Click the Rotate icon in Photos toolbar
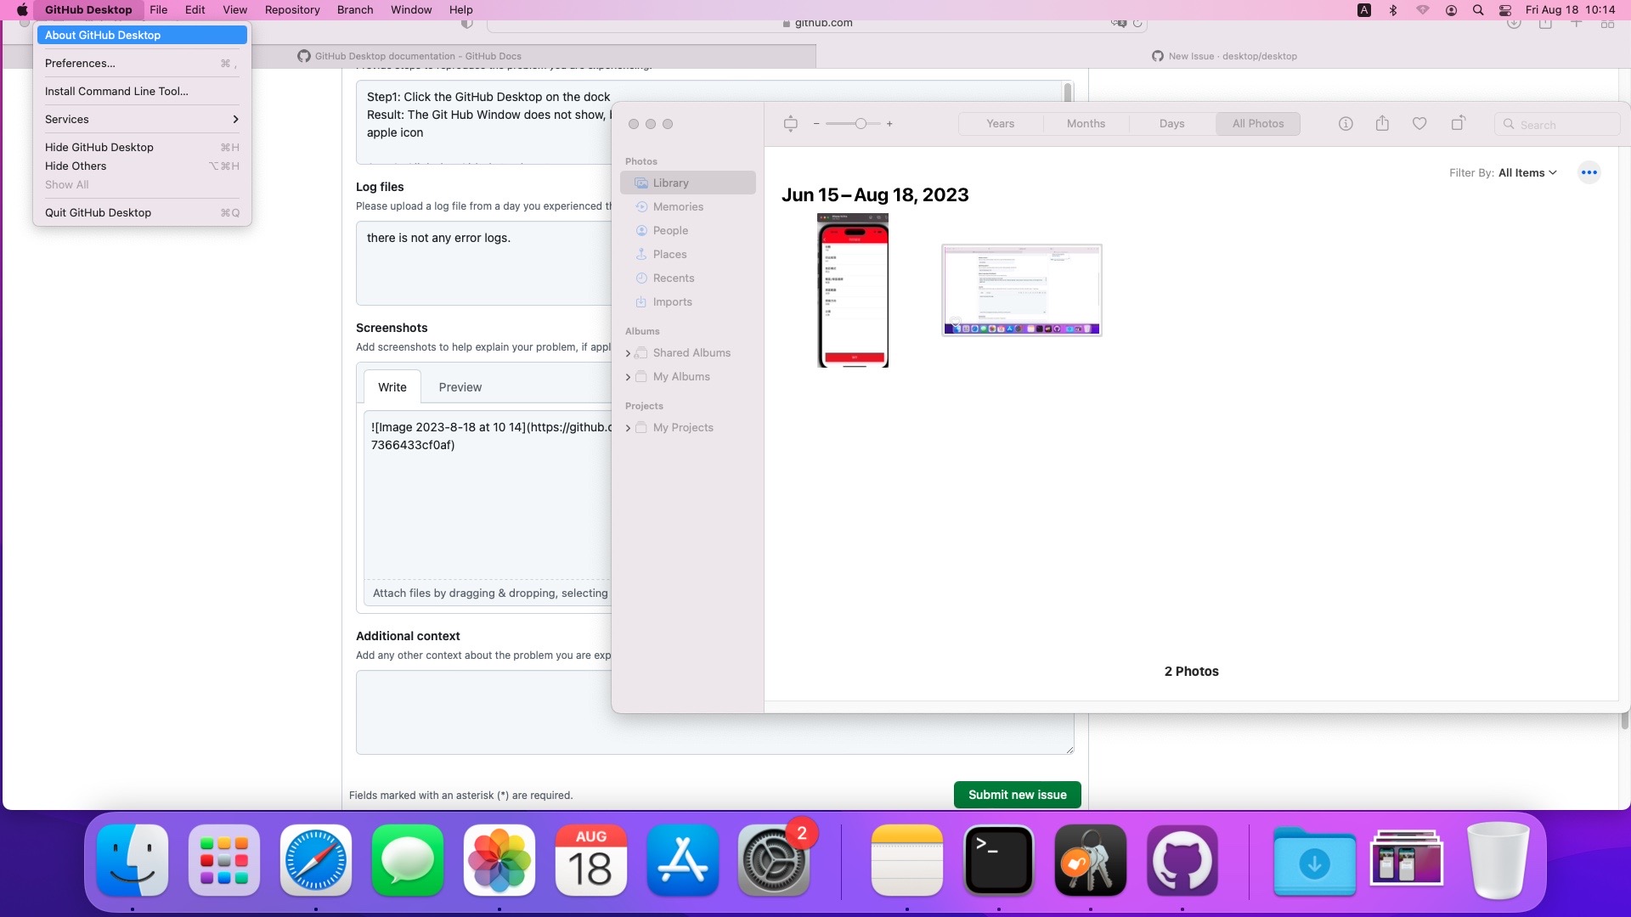Viewport: 1631px width, 917px height. pyautogui.click(x=1458, y=124)
